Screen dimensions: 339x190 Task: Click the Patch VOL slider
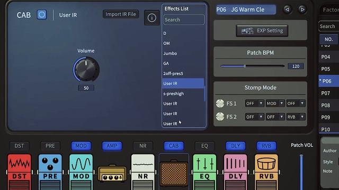[x=301, y=172]
